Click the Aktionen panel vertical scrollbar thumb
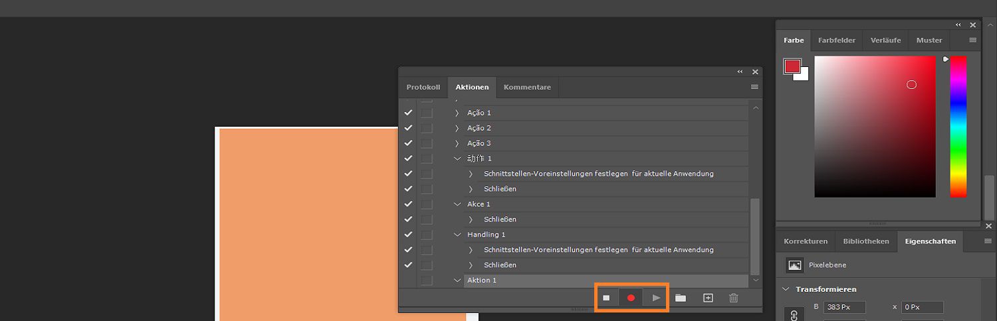This screenshot has height=321, width=997. click(754, 235)
